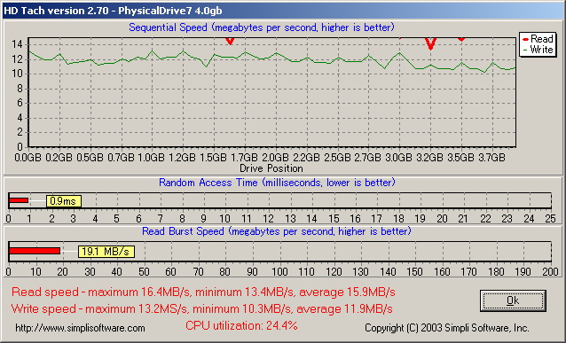The height and width of the screenshot is (343, 566).
Task: Click the Read legend entry
Action: (x=538, y=39)
